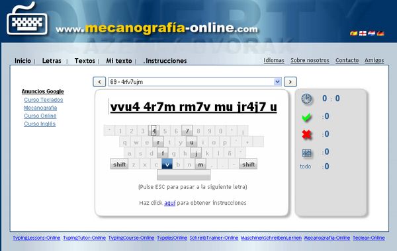Click the highlighted v key

[167, 164]
